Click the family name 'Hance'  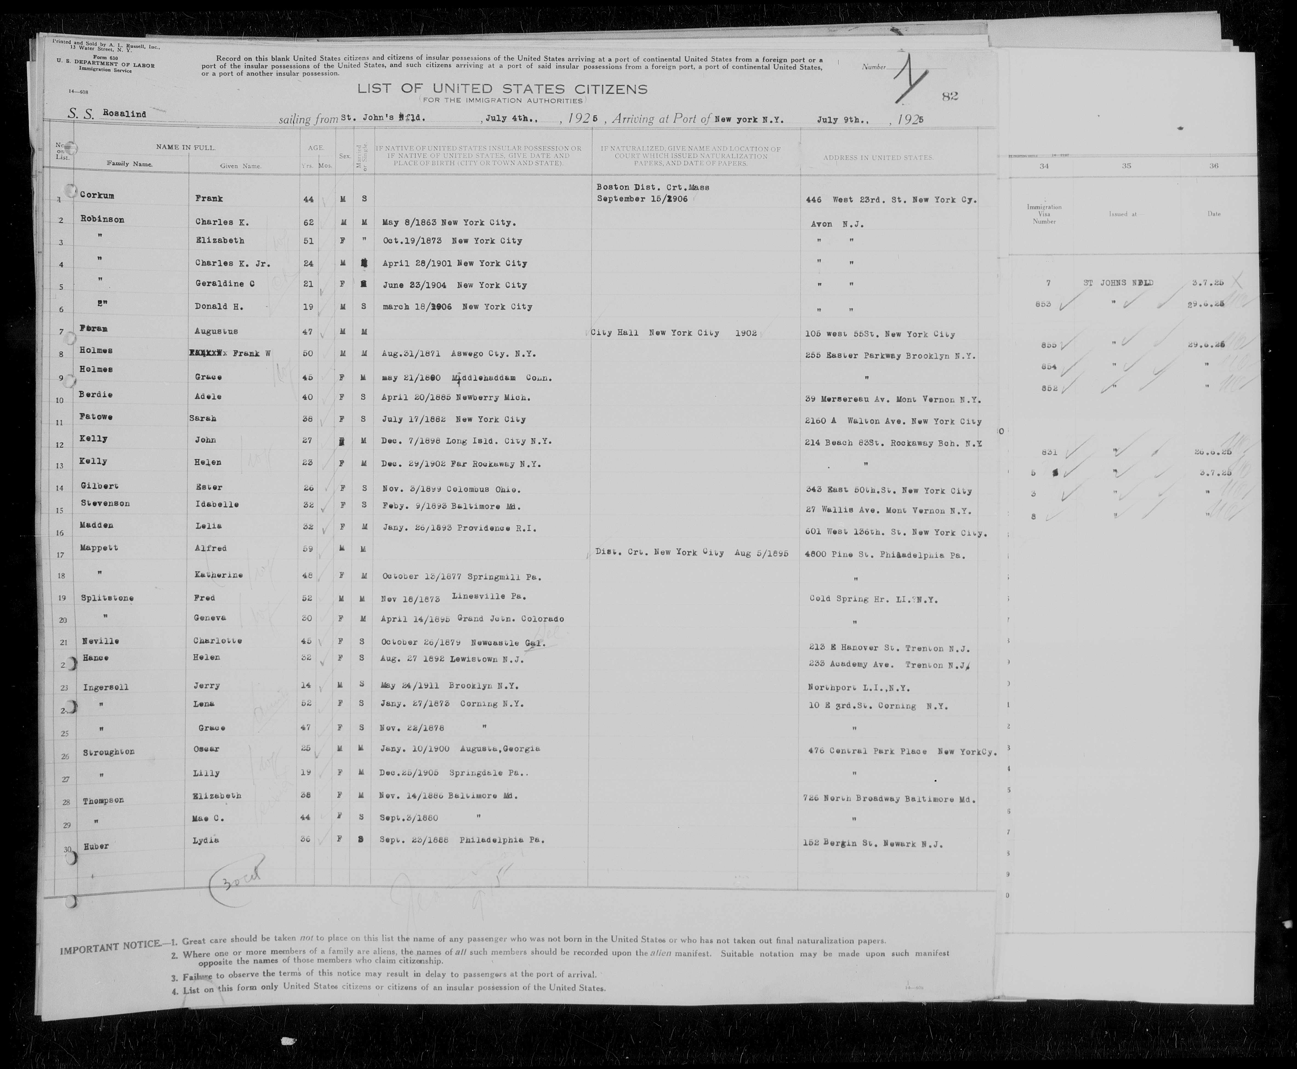(96, 658)
